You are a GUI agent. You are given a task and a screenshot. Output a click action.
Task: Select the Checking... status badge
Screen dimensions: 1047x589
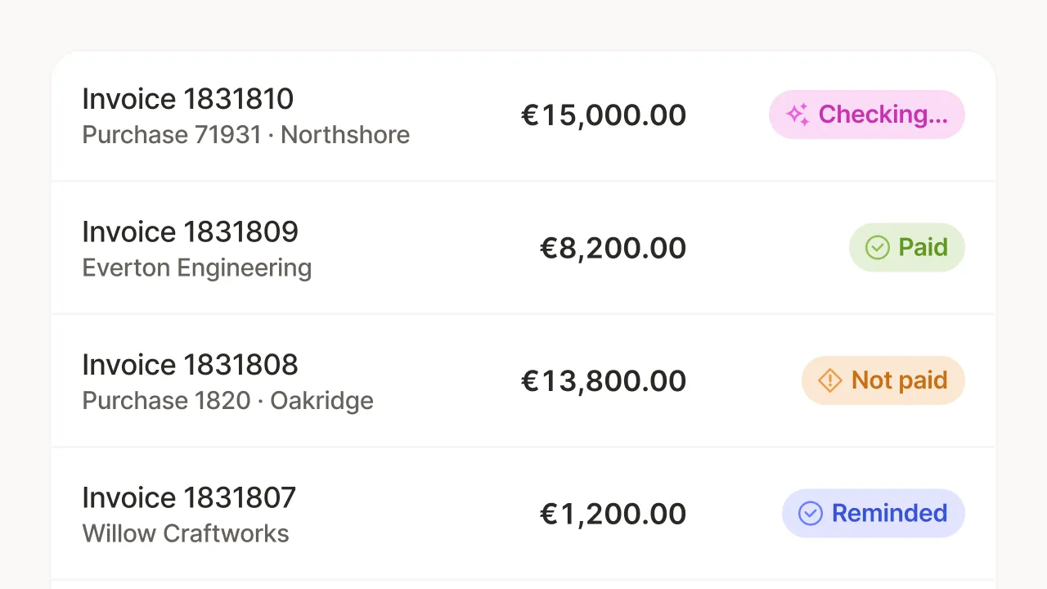pyautogui.click(x=867, y=115)
